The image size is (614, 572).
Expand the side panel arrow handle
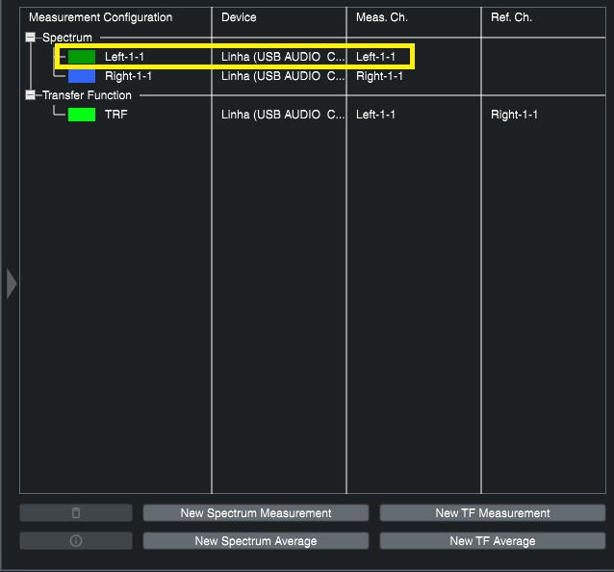coord(12,284)
